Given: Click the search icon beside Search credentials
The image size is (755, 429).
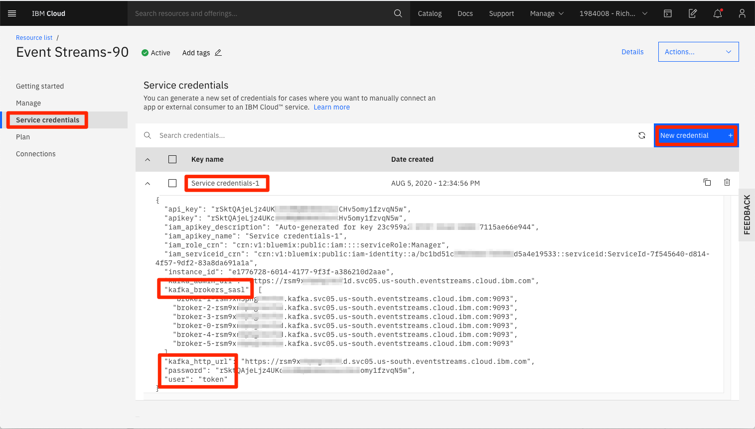Looking at the screenshot, I should pos(148,135).
